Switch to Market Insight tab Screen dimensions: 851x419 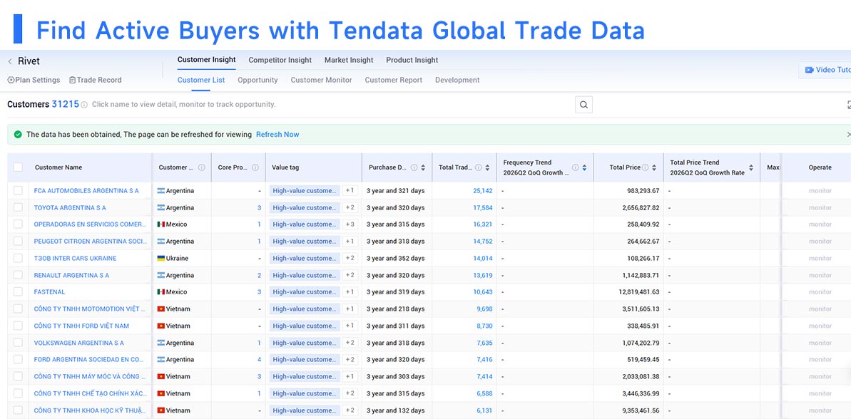(349, 60)
